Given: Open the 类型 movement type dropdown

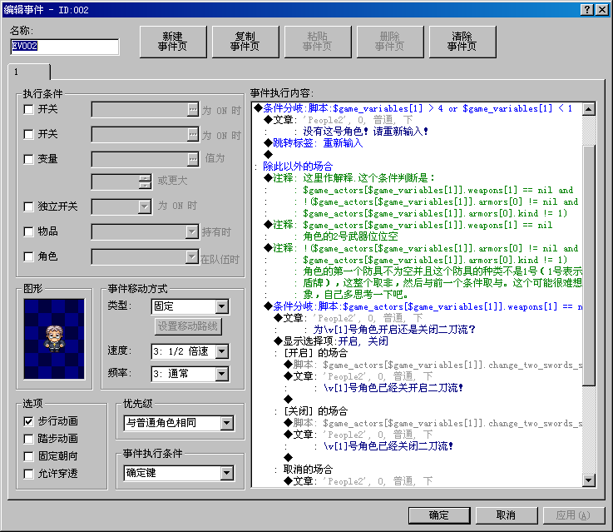Looking at the screenshot, I should pyautogui.click(x=222, y=306).
